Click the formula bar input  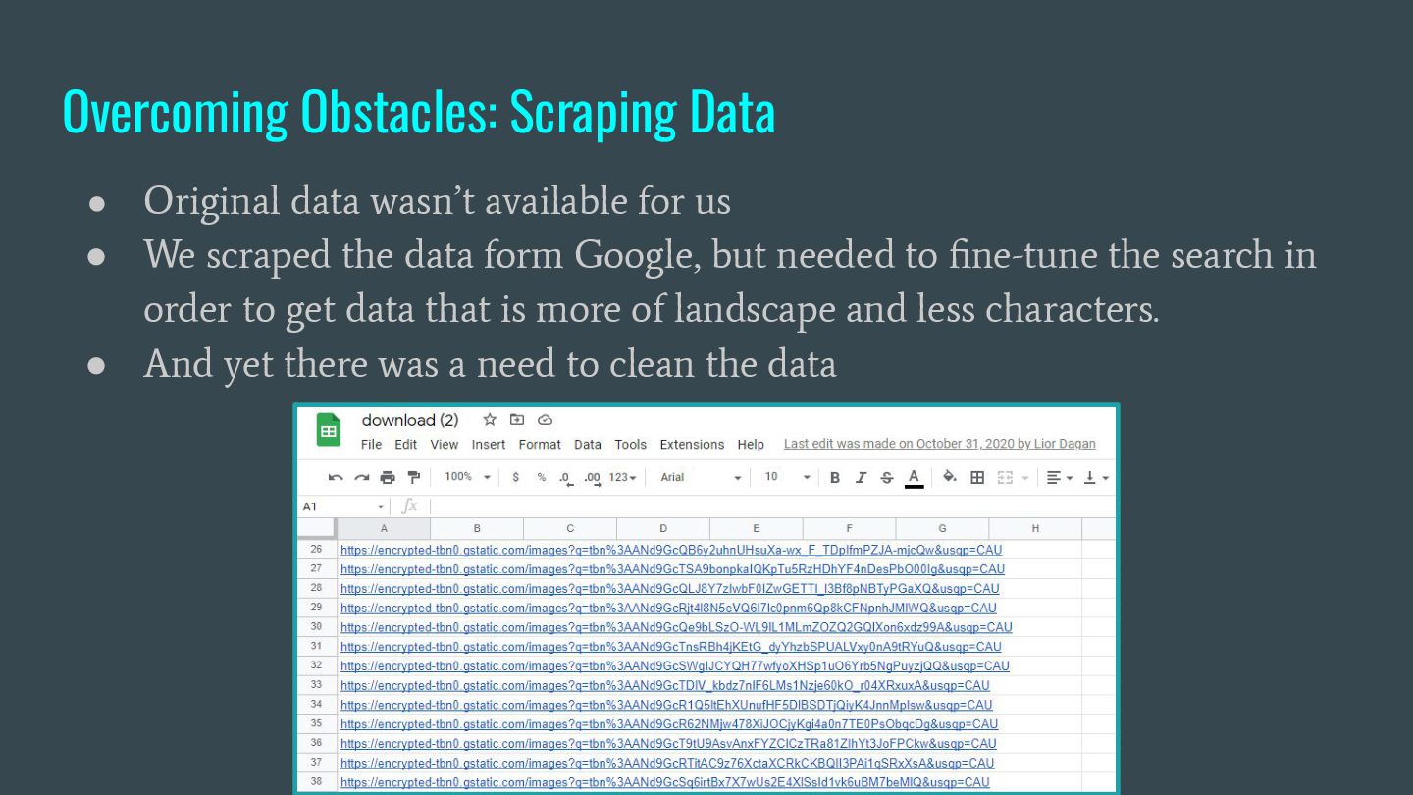click(x=770, y=506)
